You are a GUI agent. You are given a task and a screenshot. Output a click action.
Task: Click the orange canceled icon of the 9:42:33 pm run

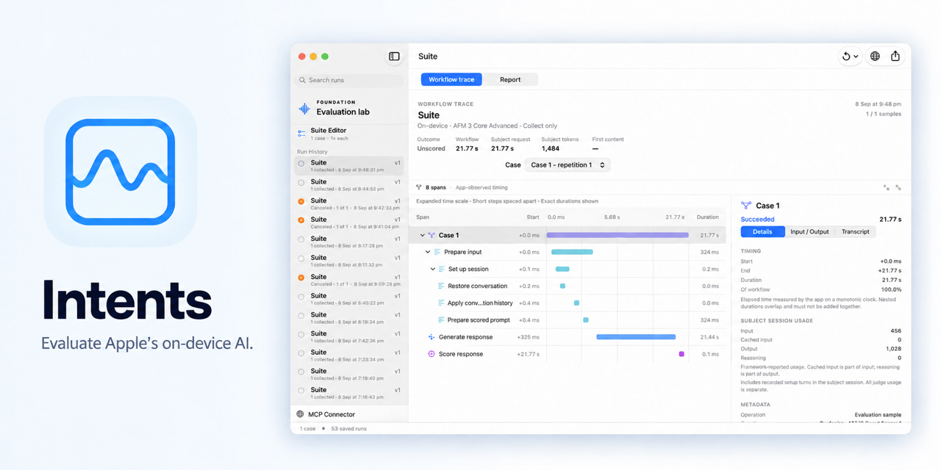(301, 201)
